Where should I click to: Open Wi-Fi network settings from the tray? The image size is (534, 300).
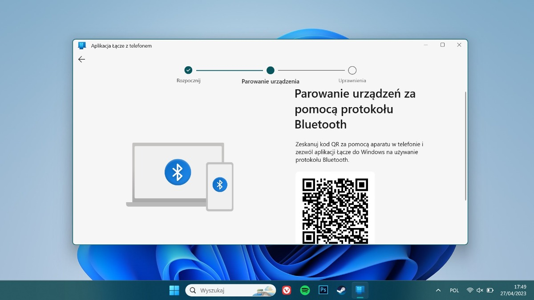click(x=470, y=290)
